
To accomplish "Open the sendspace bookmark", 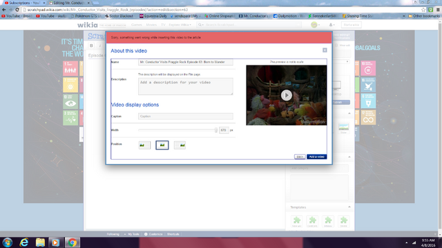I will 185,16.
